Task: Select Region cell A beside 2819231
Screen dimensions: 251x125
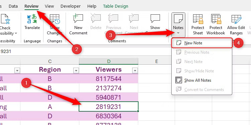Action: [x=50, y=107]
